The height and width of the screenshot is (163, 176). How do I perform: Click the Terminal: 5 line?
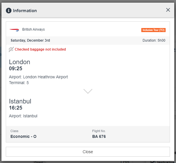[x=19, y=83]
